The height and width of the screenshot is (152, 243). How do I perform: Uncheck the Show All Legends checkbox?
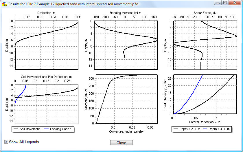[6, 142]
